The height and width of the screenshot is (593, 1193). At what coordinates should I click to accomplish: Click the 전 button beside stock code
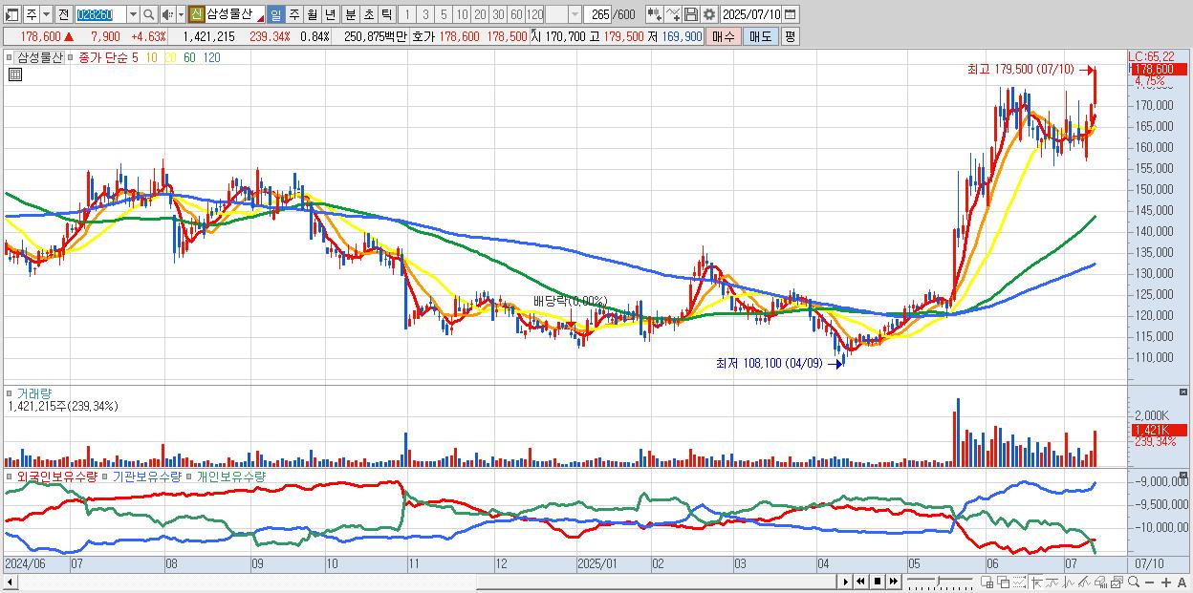[x=63, y=14]
